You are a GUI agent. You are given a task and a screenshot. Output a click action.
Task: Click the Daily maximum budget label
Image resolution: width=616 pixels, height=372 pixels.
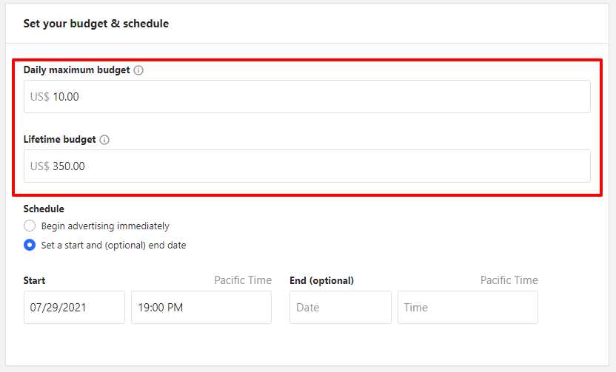pyautogui.click(x=77, y=70)
